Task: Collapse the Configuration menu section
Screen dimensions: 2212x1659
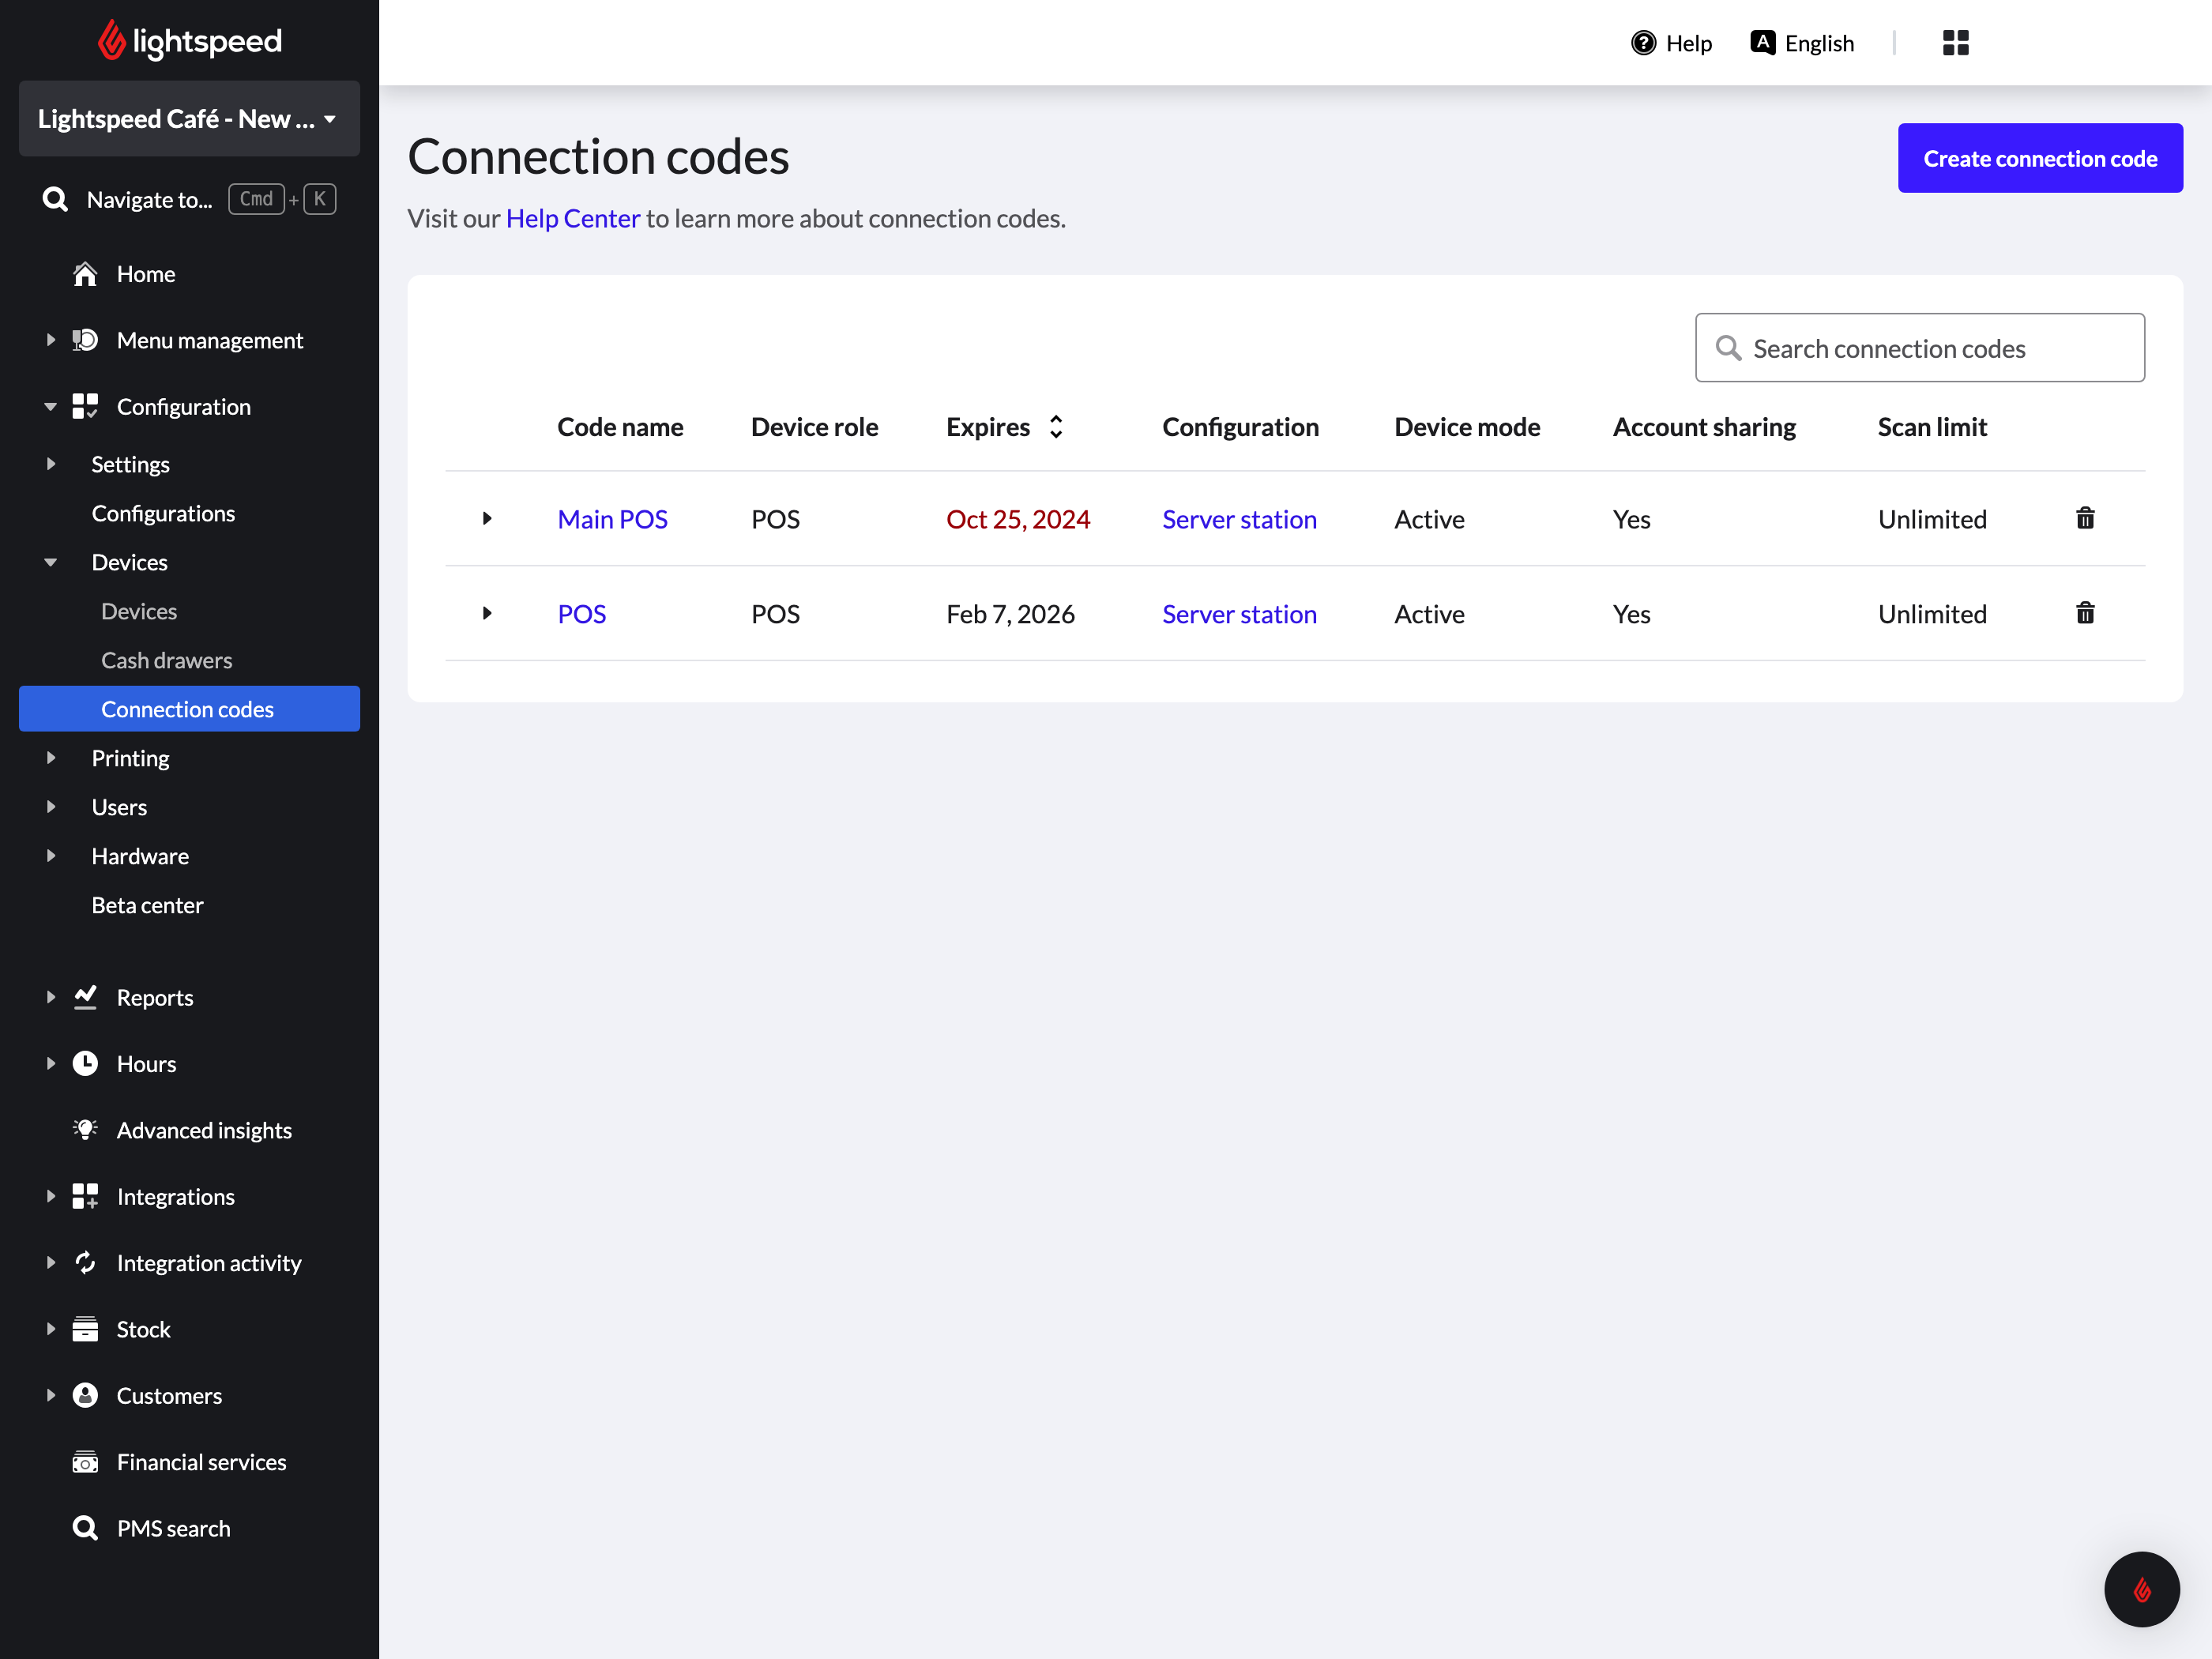Action: coord(50,407)
